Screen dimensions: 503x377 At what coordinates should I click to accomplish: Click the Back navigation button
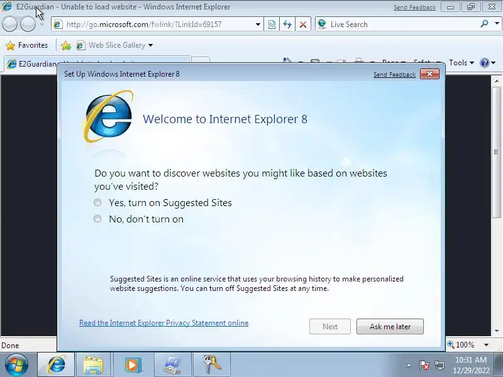(x=9, y=24)
